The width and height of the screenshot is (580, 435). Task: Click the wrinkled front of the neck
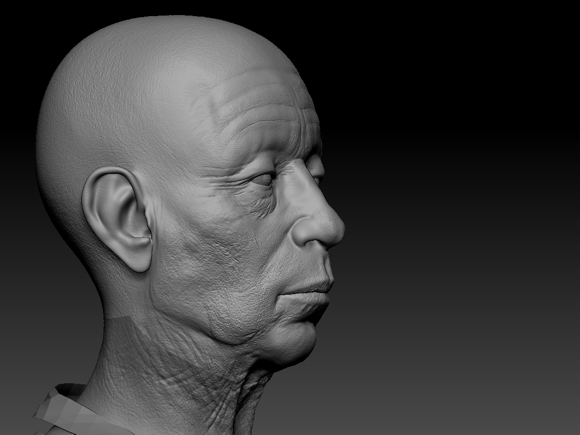[228, 383]
